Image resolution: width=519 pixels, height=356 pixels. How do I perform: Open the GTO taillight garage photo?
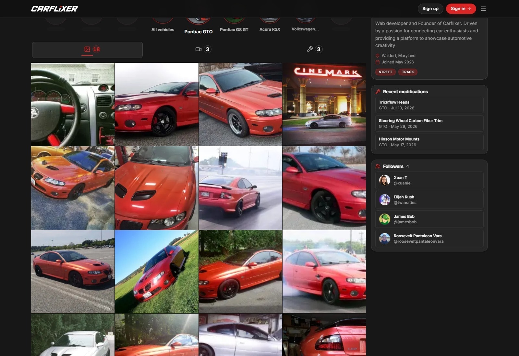(324, 335)
